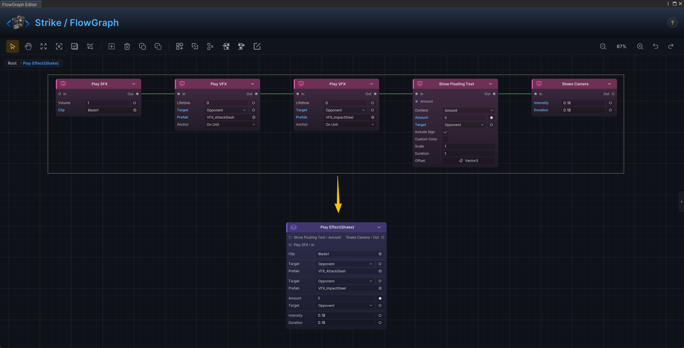Toggle the Duration port on Shake Camera

point(610,110)
